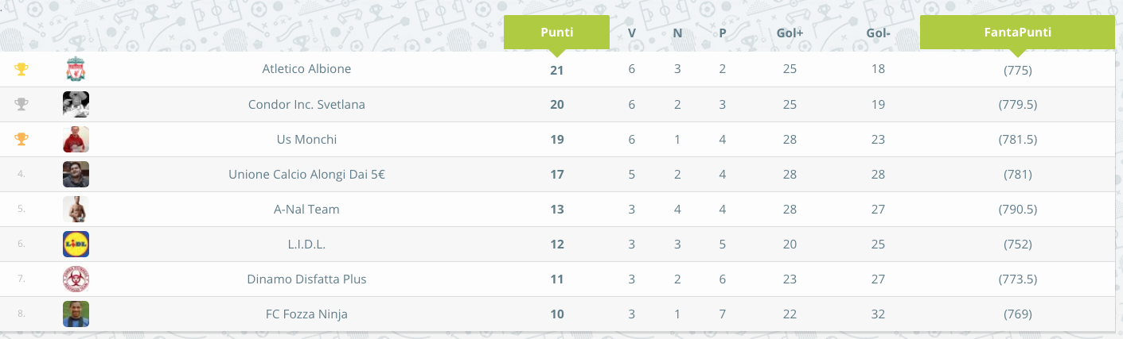Image resolution: width=1123 pixels, height=339 pixels.
Task: Open the A-Nal Team avatar picture
Action: pos(76,209)
